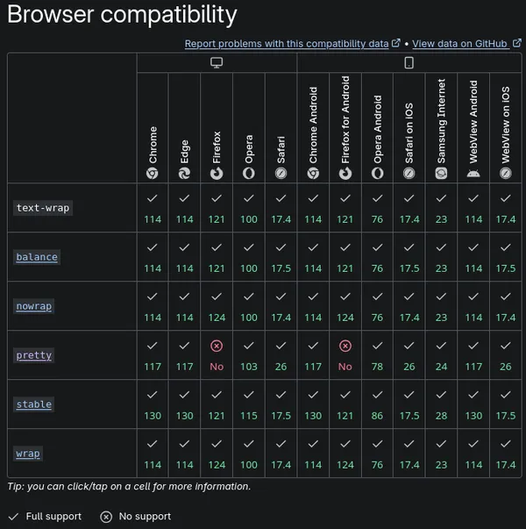This screenshot has height=529, width=526.
Task: Click the external link icon after View data on GitHub
Action: 517,43
